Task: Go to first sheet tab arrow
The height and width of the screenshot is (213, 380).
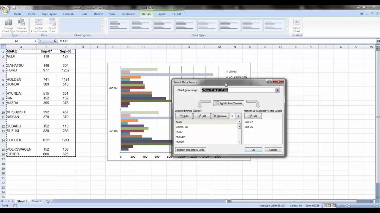Action: [x=2, y=201]
